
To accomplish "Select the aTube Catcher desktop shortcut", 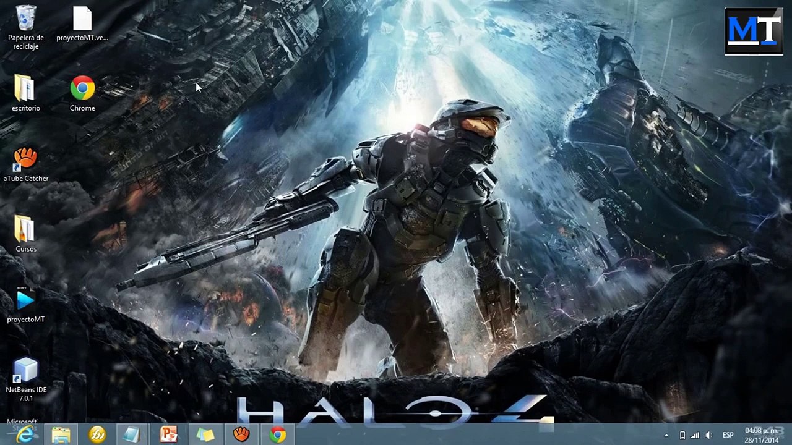I will [26, 164].
